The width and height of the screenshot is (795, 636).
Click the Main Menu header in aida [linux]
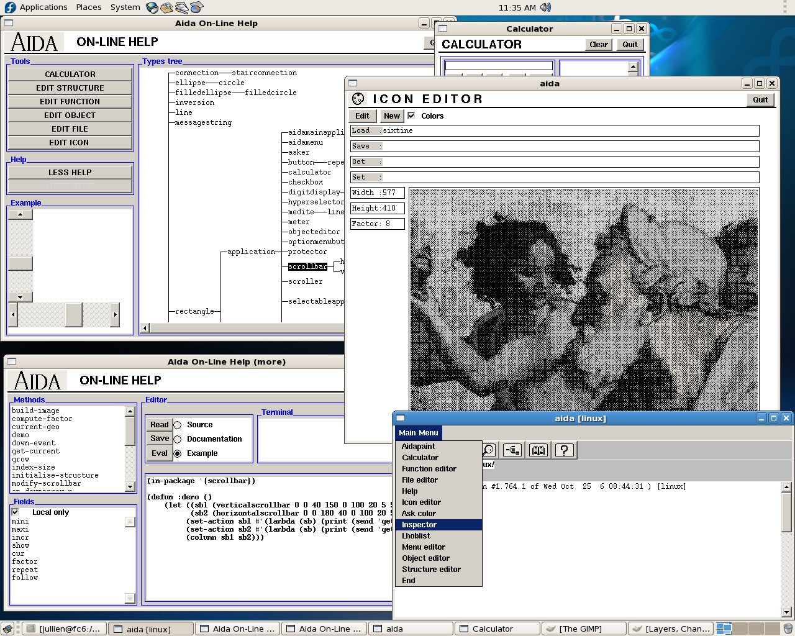[419, 433]
